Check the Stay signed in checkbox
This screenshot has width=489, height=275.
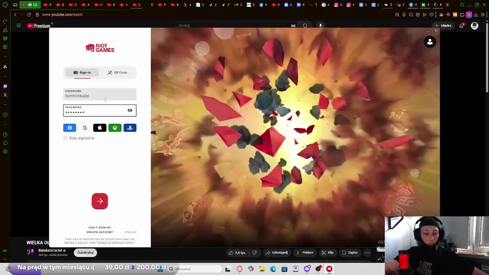click(x=65, y=138)
